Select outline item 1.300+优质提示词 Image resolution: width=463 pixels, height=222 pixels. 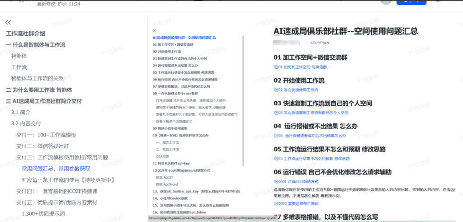coord(43,214)
